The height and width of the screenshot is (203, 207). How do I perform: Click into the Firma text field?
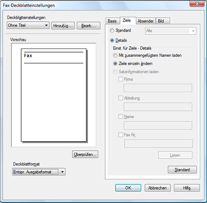pos(158,88)
